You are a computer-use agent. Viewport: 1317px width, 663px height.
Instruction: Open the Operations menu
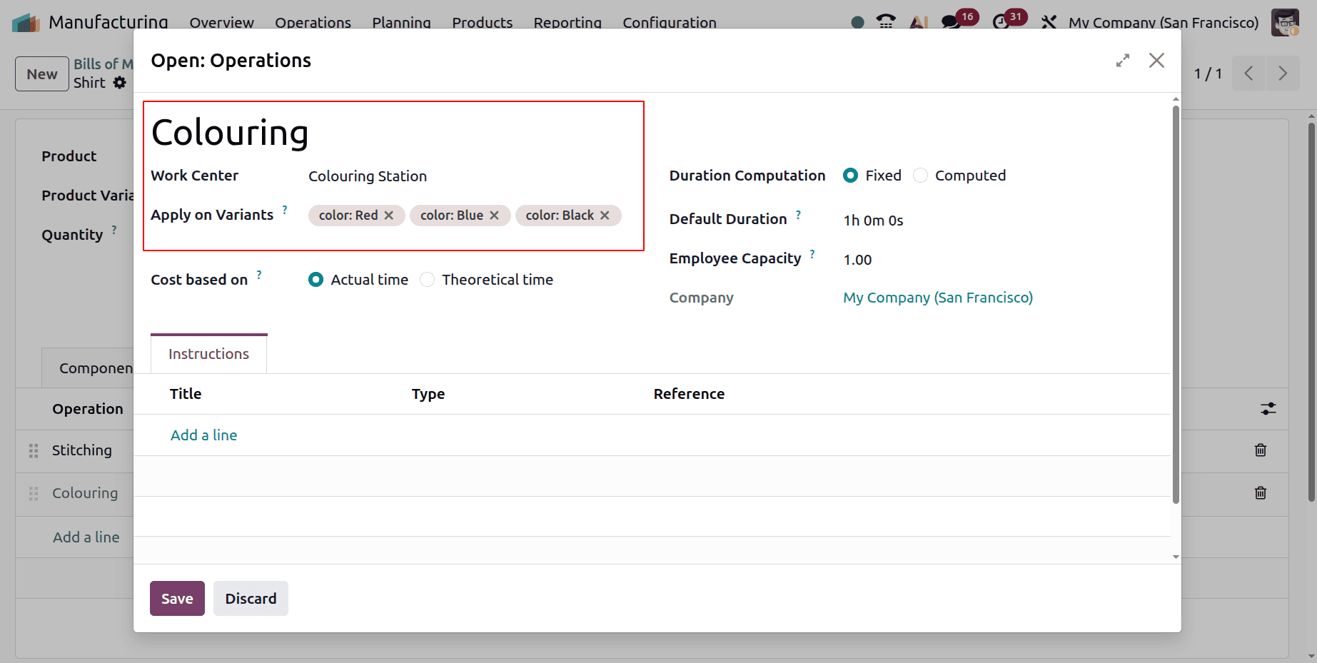point(313,23)
